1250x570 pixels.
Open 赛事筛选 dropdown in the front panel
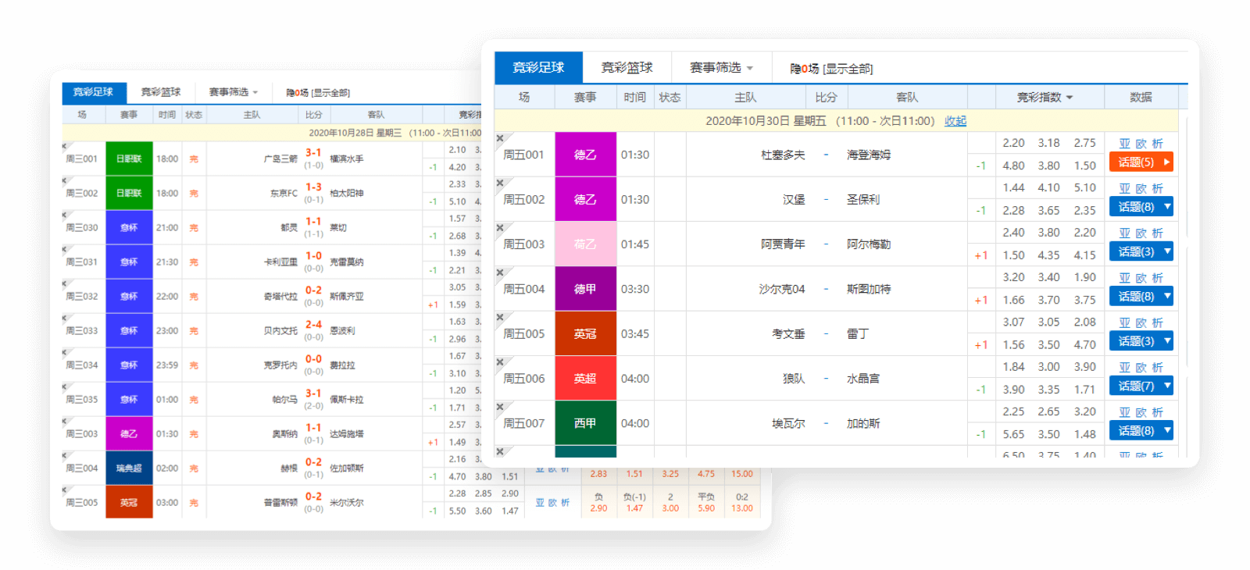click(x=721, y=68)
